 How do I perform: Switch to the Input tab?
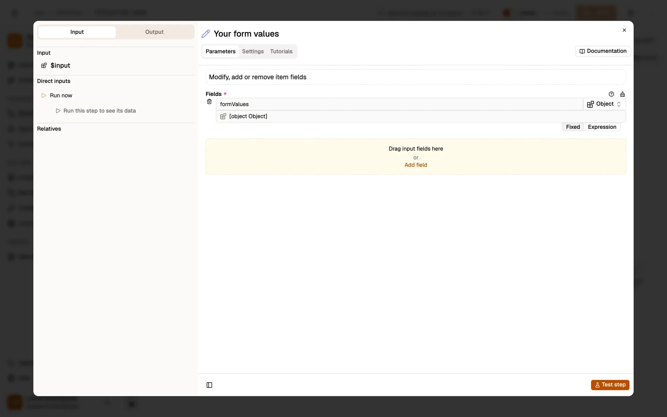pos(77,32)
